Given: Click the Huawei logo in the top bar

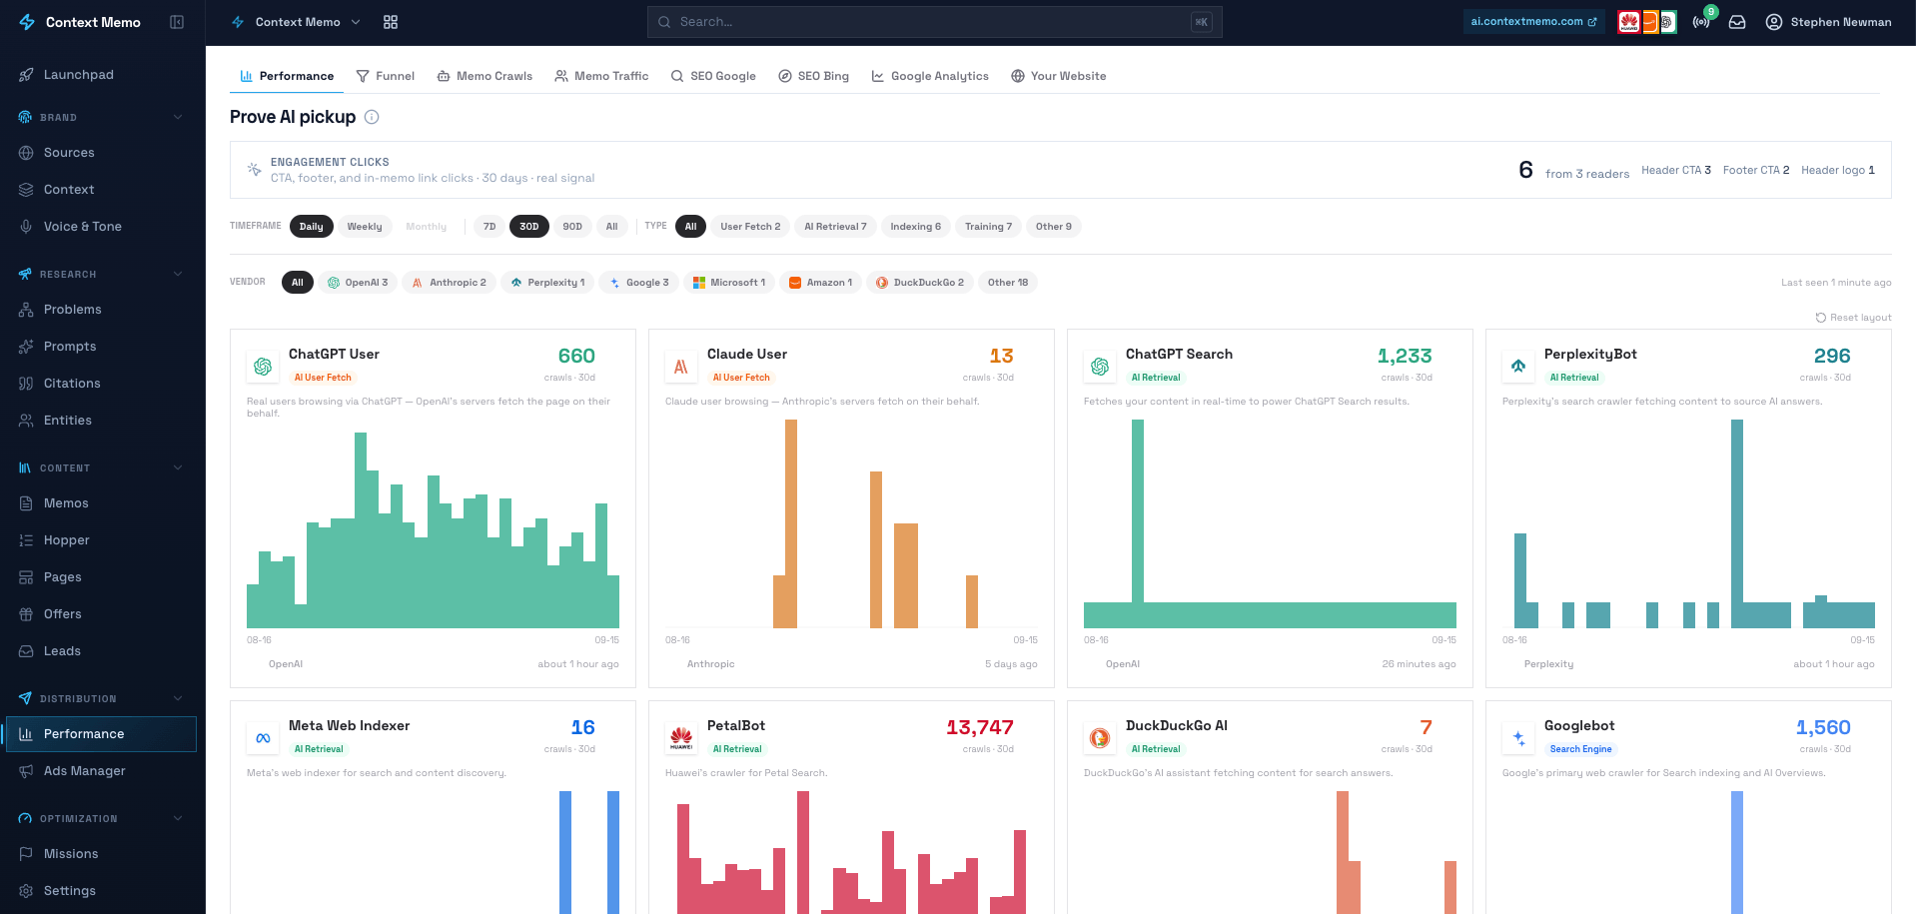Looking at the screenshot, I should [1629, 22].
